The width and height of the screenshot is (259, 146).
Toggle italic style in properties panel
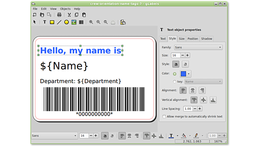click(x=185, y=64)
